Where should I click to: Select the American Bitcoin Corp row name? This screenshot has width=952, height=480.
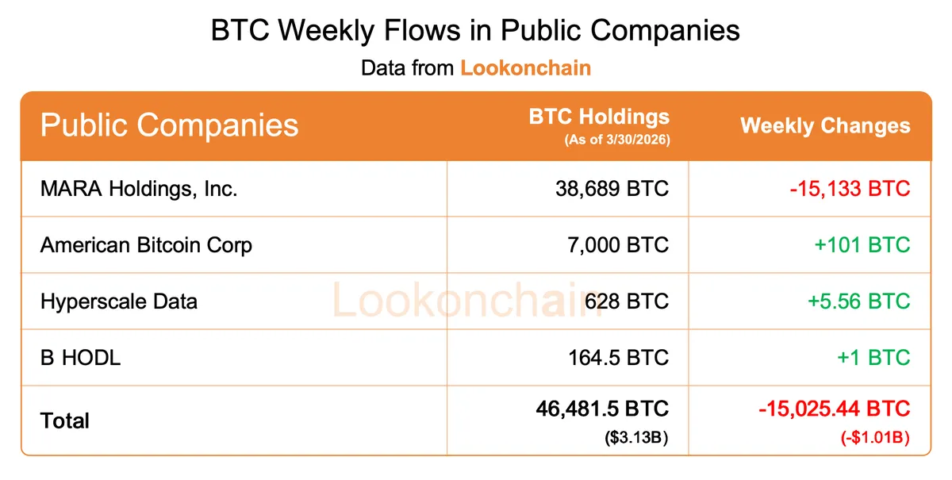[x=146, y=244]
